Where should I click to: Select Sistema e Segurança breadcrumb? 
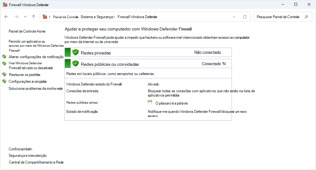click(x=97, y=17)
